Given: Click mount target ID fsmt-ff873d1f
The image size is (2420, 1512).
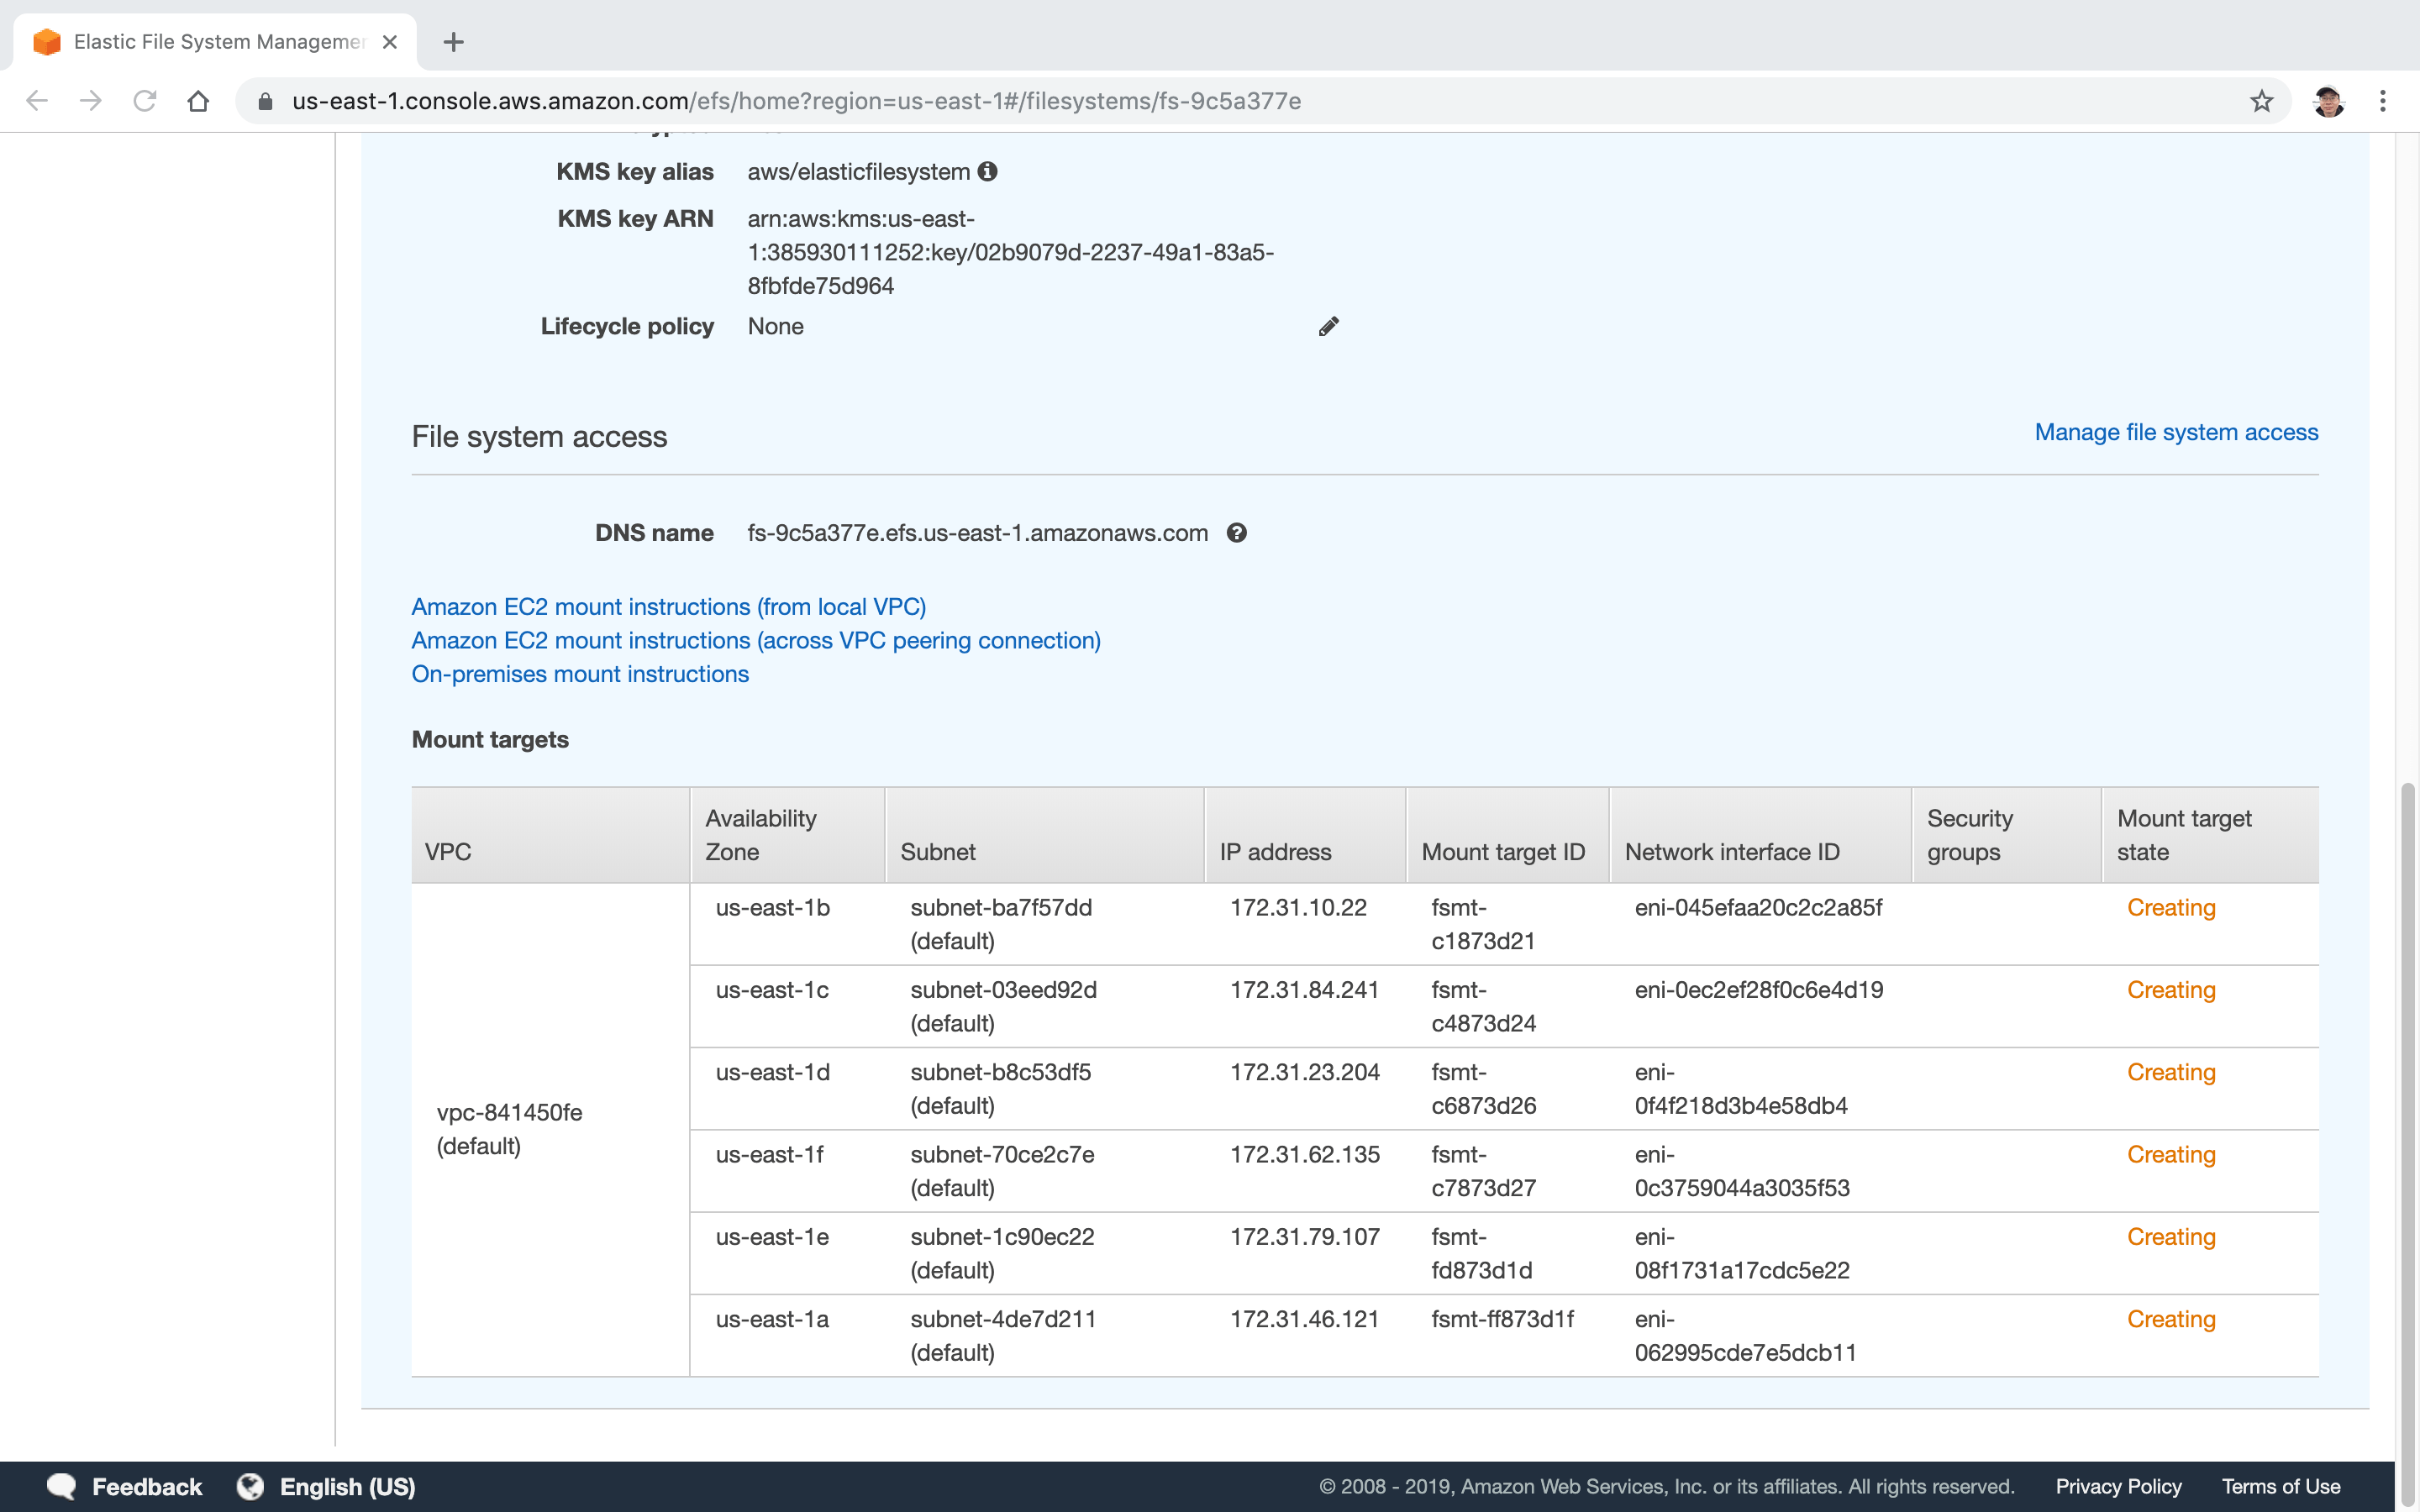Looking at the screenshot, I should point(1502,1319).
